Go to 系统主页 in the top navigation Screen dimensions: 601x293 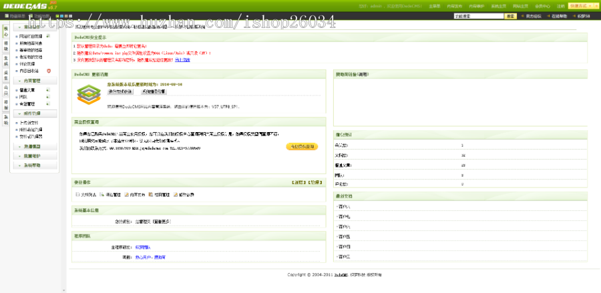pyautogui.click(x=499, y=6)
